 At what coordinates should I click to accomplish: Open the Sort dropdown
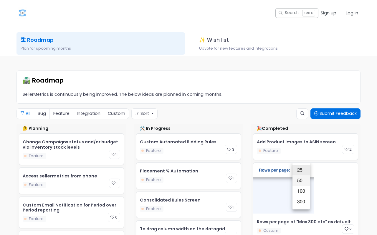point(144,114)
